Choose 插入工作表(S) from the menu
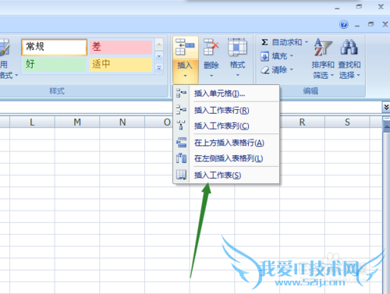Image resolution: width=390 pixels, height=294 pixels. pos(226,175)
